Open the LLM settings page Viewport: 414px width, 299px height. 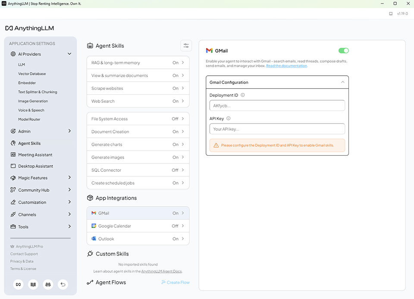tap(22, 65)
